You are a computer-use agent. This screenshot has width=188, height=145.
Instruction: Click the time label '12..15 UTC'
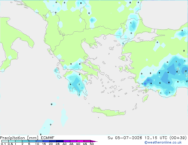coord(156,138)
